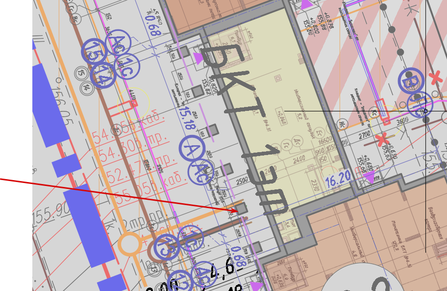Select the blue circle labeled '13'
Image resolution: width=447 pixels, height=291 pixels.
coord(167,247)
